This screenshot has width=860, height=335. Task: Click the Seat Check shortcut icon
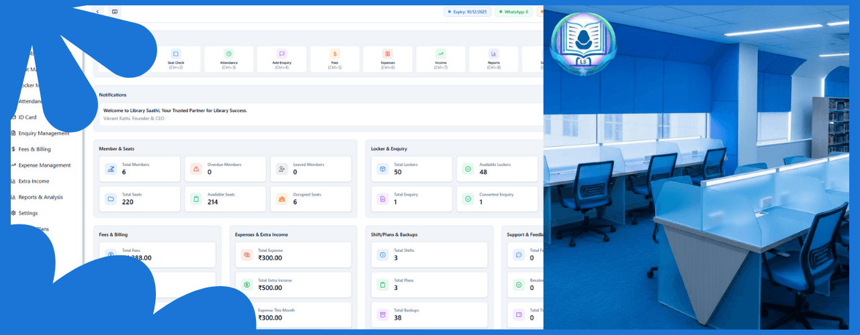(175, 54)
